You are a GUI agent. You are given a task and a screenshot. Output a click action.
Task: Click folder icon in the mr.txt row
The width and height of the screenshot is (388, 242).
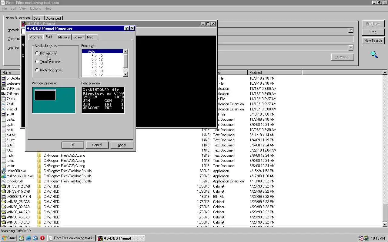(39, 155)
